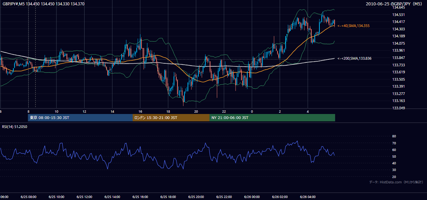
Task: Click hour label 16 under price chart
Action: tap(140, 112)
